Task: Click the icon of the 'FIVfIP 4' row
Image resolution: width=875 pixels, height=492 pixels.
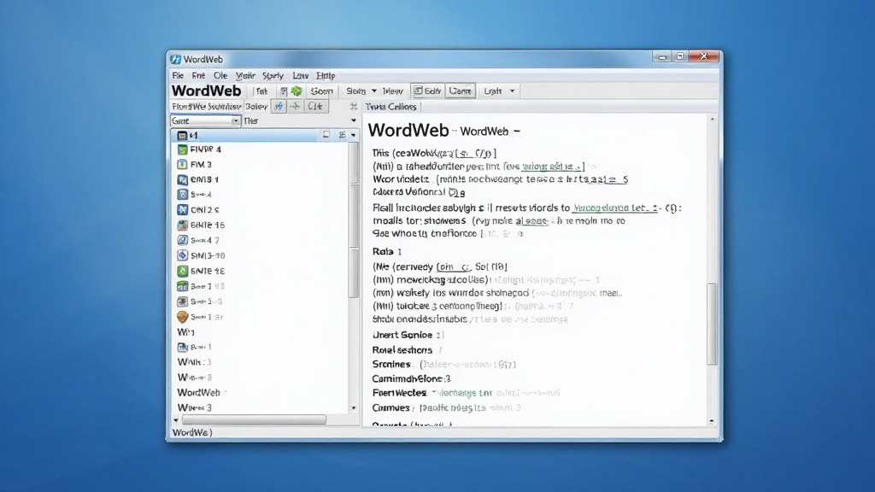Action: (x=183, y=149)
